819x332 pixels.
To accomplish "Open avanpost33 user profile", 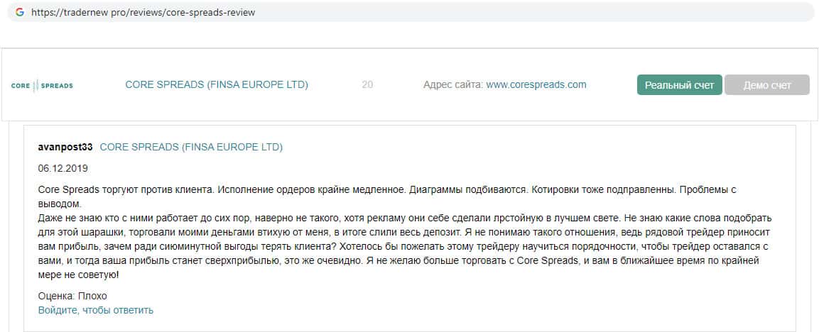I will point(65,148).
